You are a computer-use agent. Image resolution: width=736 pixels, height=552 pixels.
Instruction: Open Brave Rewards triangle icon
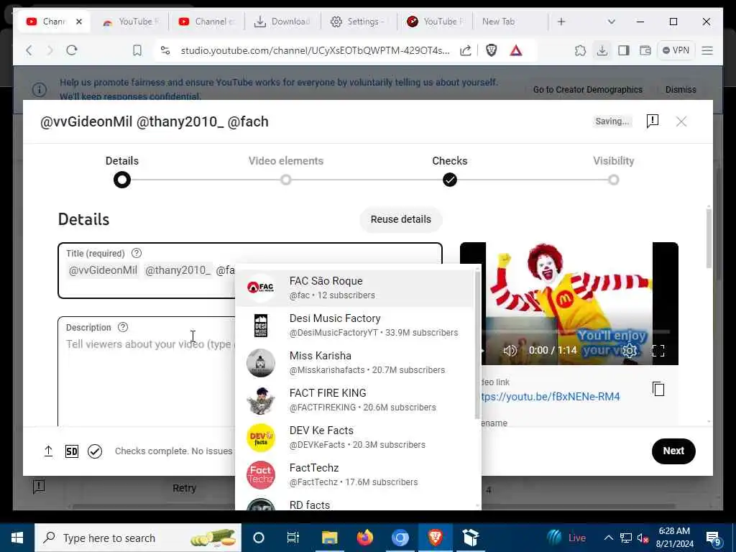coord(516,50)
